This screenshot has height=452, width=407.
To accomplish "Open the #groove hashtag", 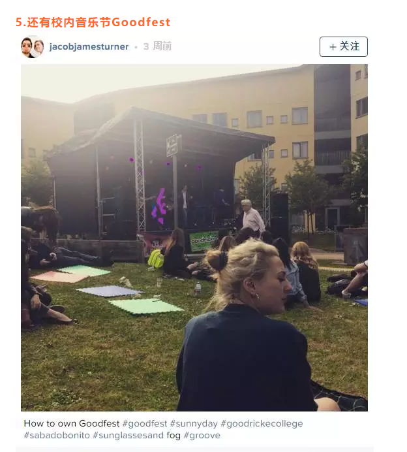I will pos(202,435).
